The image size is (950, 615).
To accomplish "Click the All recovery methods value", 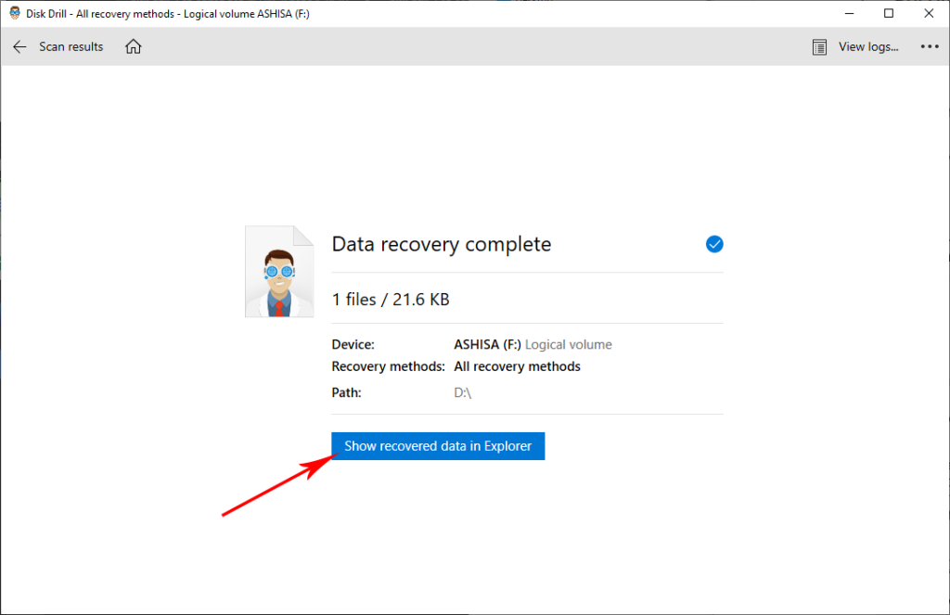I will tap(517, 366).
